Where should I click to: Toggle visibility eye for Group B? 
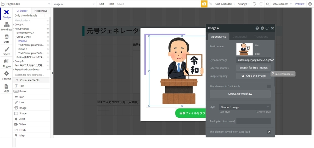click(48, 61)
